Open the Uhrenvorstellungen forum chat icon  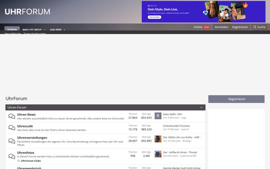tap(12, 141)
